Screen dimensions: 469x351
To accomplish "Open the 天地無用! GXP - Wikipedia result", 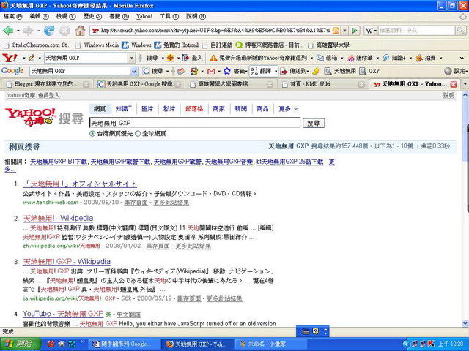I will coord(67,262).
